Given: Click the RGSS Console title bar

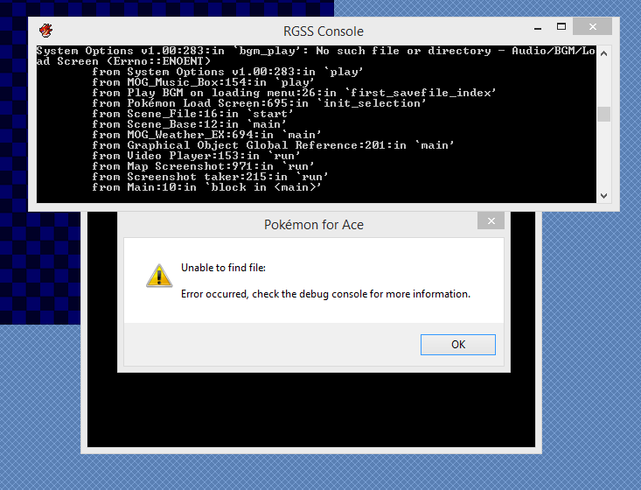Looking at the screenshot, I should (324, 31).
